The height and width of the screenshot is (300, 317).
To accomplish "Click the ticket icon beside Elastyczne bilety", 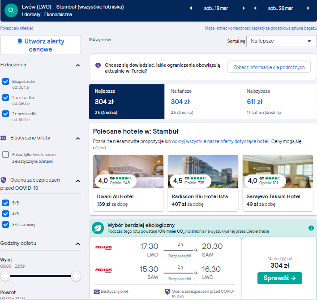I will tap(3, 138).
